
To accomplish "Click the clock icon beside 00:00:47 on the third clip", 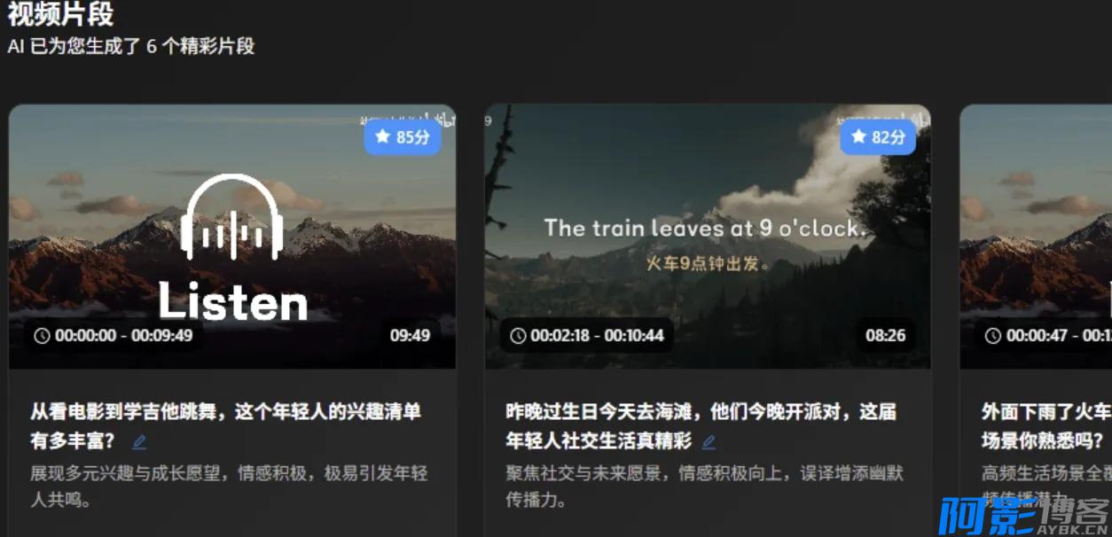I will 993,335.
